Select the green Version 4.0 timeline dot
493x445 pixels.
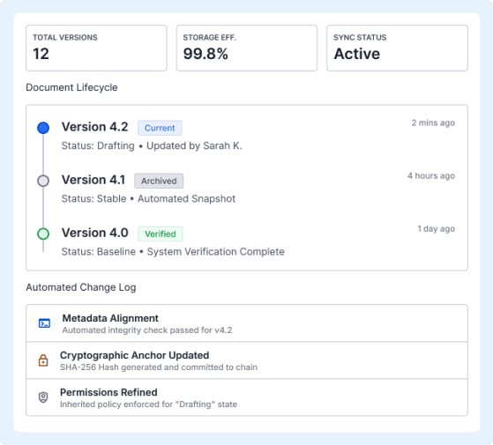coord(43,234)
